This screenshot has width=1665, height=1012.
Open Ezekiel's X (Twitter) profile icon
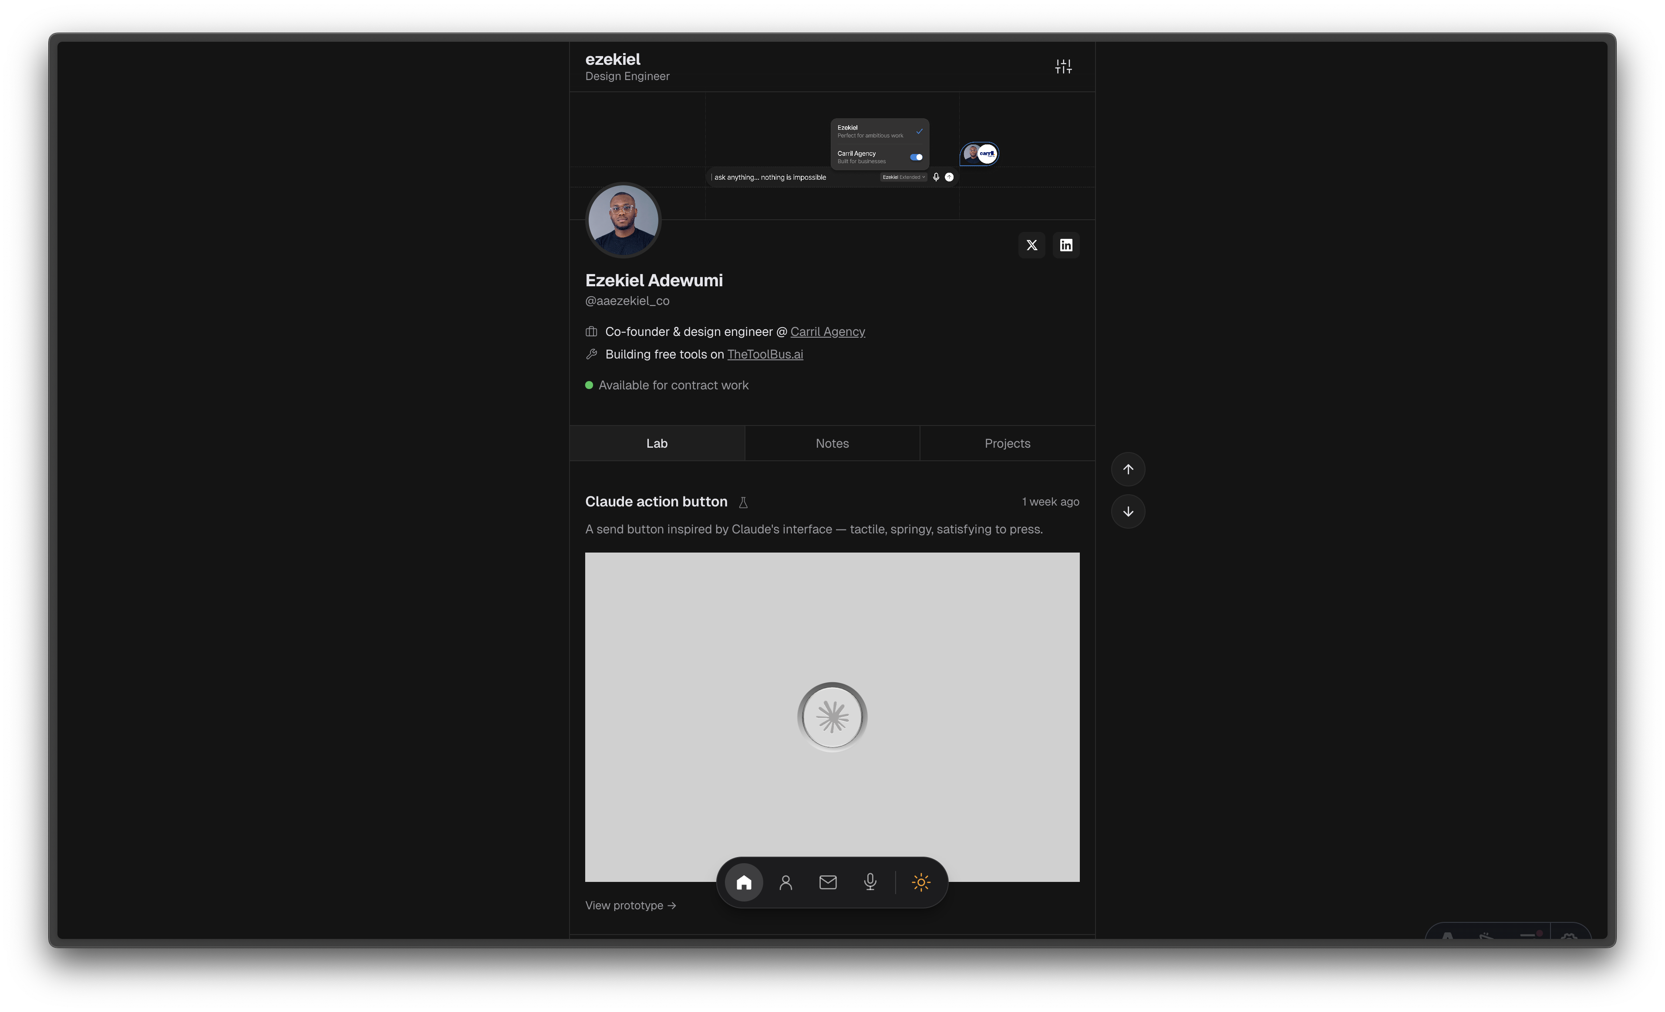pyautogui.click(x=1031, y=245)
